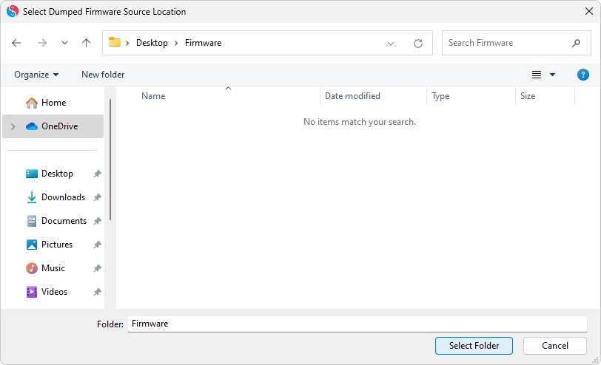
Task: Click the Select Folder button
Action: click(x=474, y=345)
